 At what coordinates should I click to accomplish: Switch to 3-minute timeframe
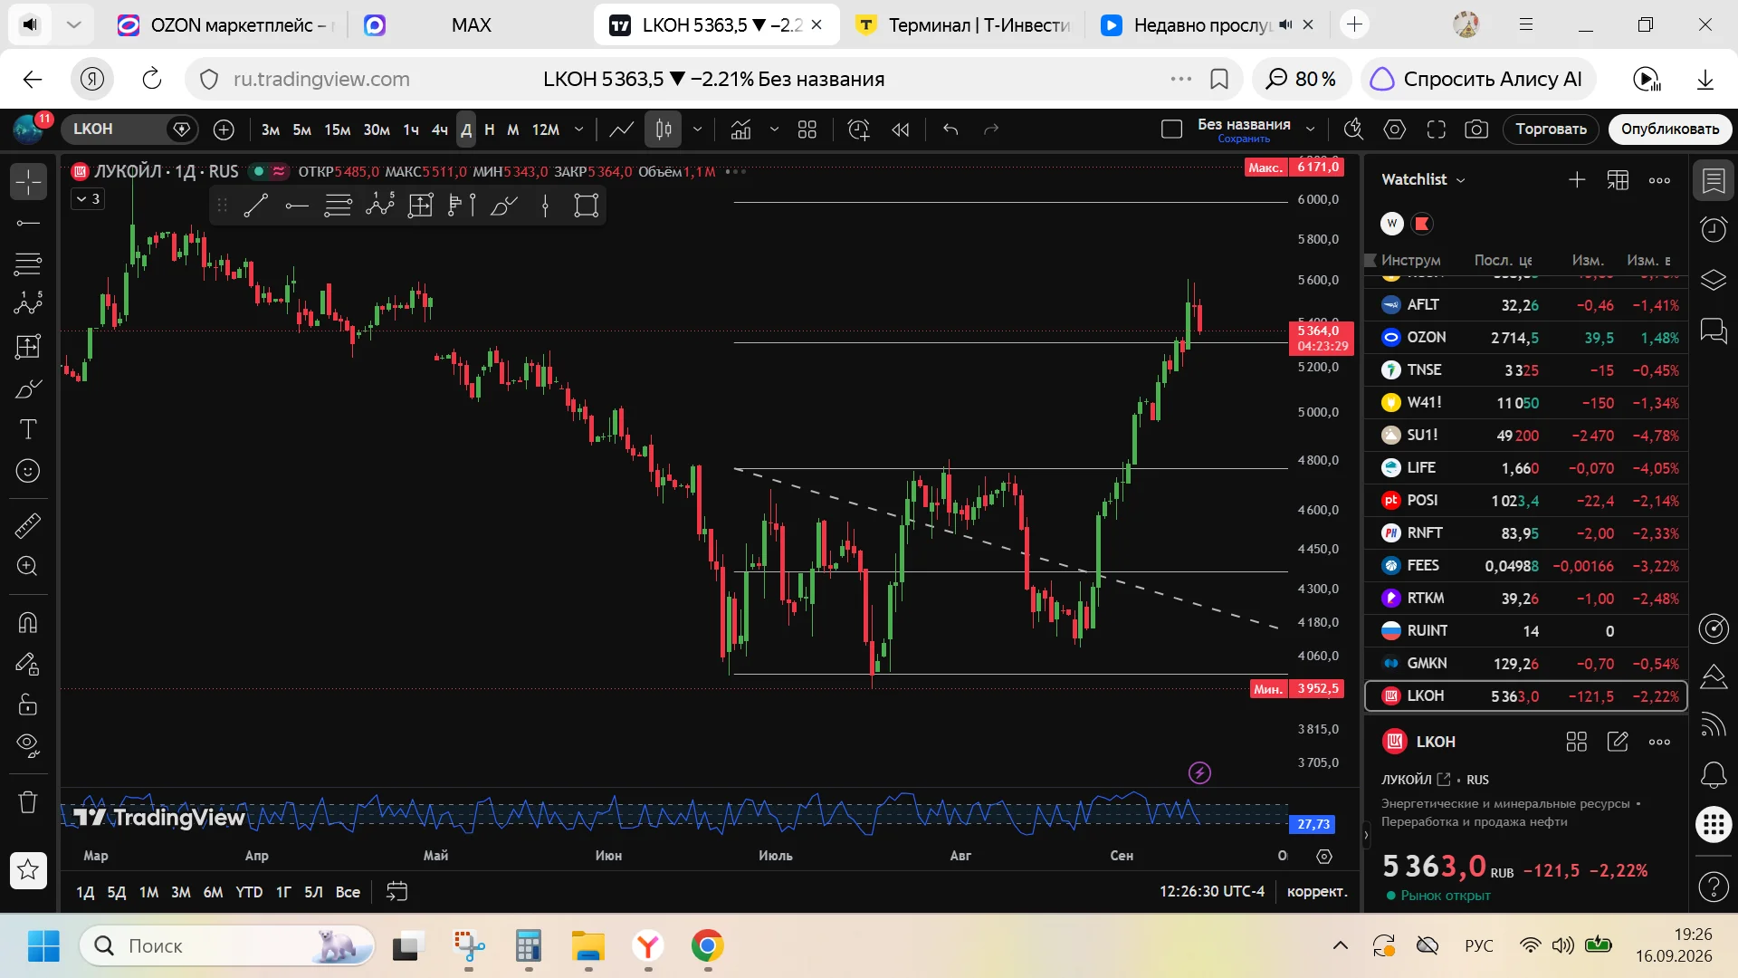[x=271, y=129]
